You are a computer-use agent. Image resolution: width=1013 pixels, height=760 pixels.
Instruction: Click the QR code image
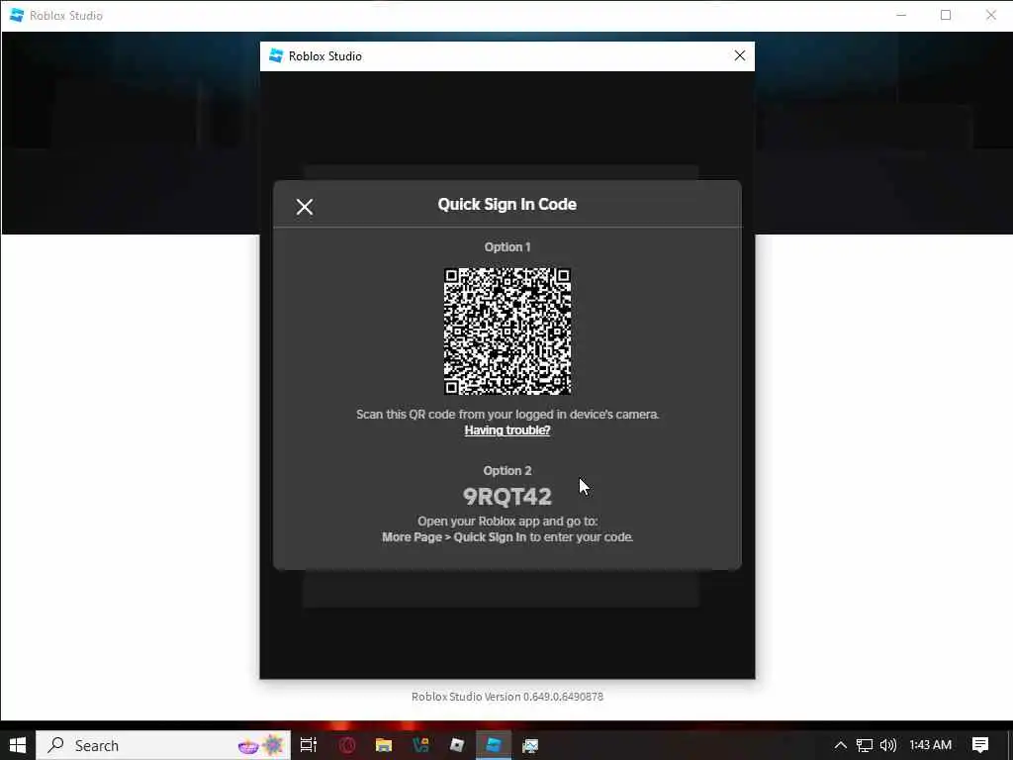(x=507, y=331)
